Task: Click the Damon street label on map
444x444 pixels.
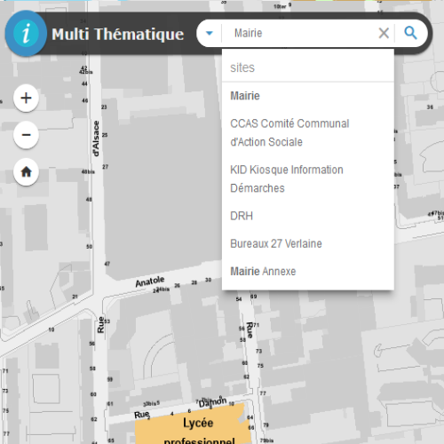Action: pyautogui.click(x=212, y=402)
